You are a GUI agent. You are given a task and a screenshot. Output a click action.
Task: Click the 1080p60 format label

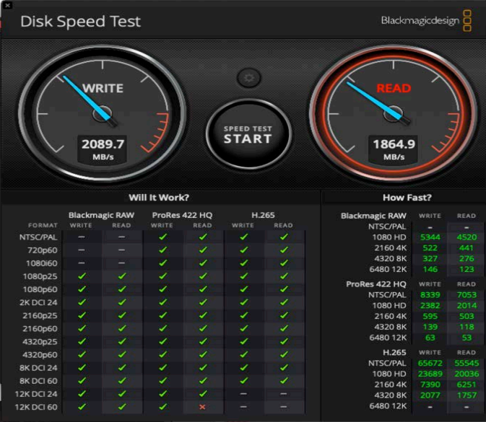pyautogui.click(x=40, y=289)
